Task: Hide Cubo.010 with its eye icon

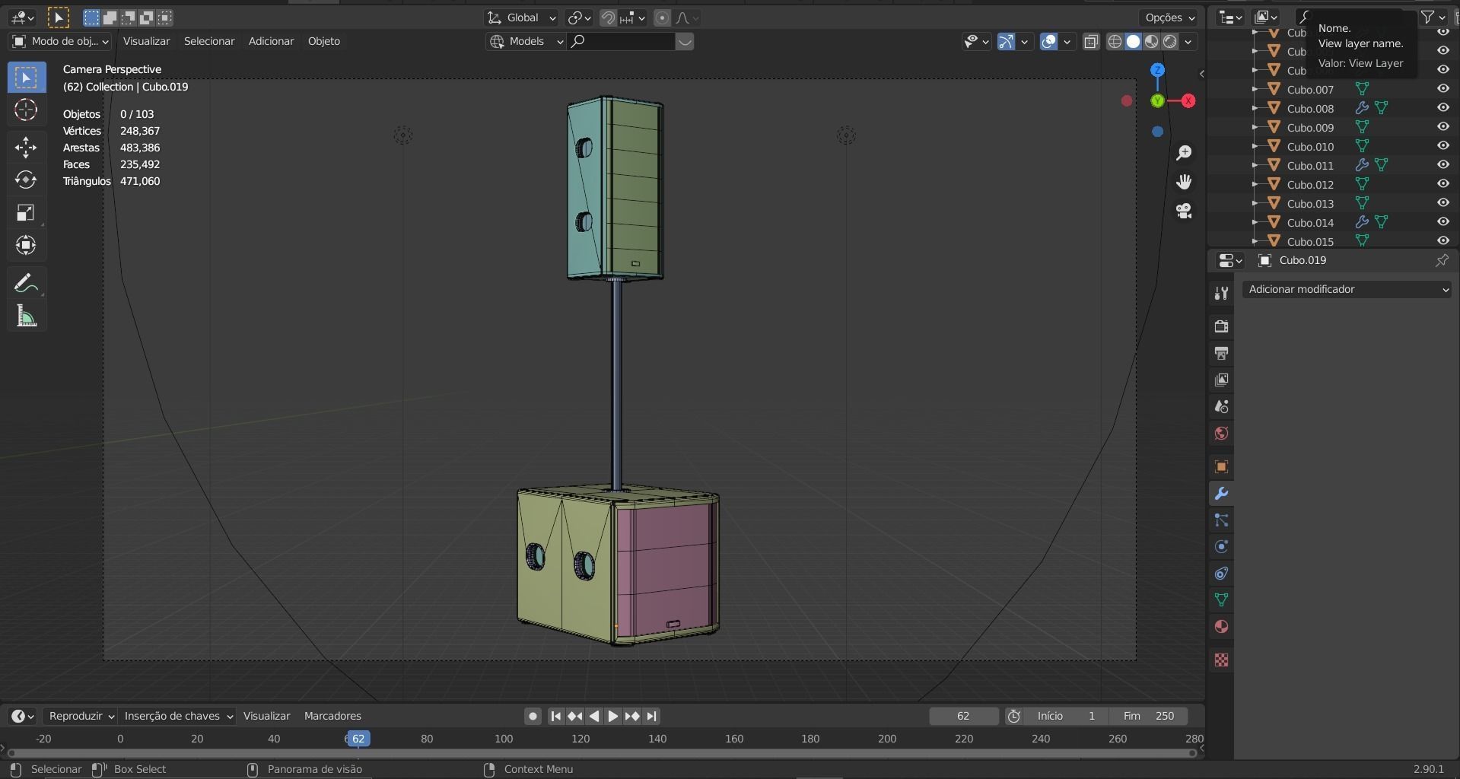Action: (x=1443, y=146)
